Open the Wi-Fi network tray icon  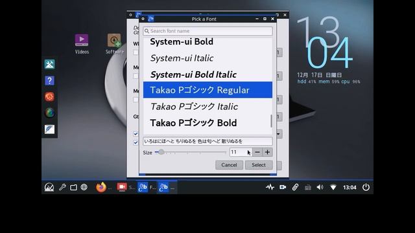(333, 187)
